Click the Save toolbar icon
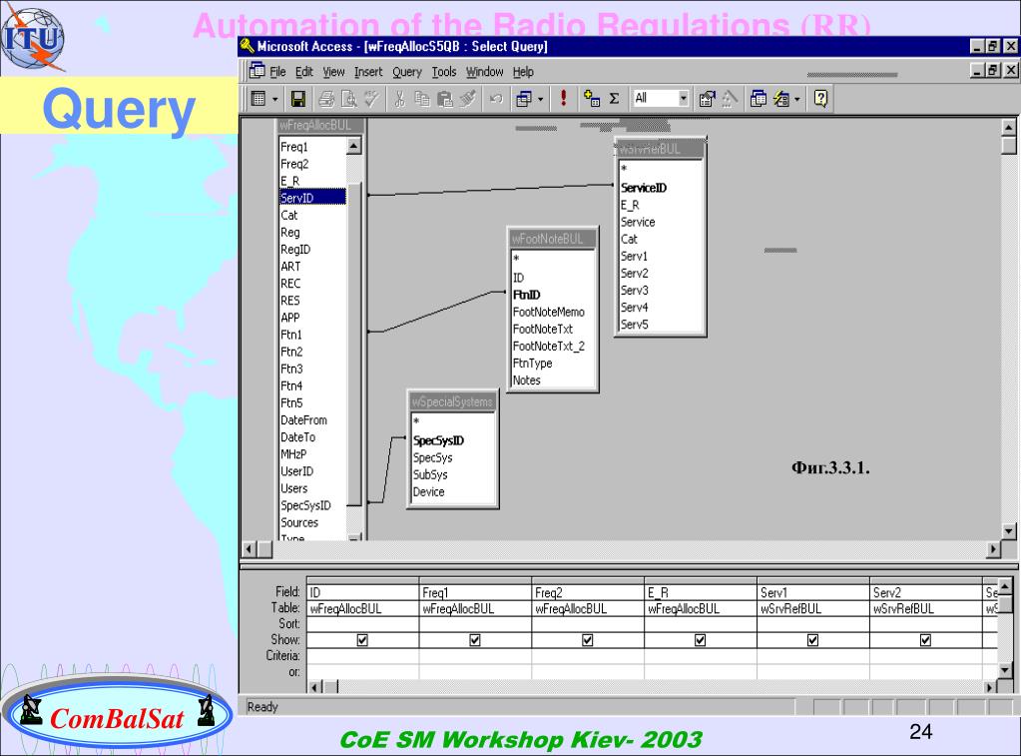Screen dimensions: 1021x756 [298, 99]
